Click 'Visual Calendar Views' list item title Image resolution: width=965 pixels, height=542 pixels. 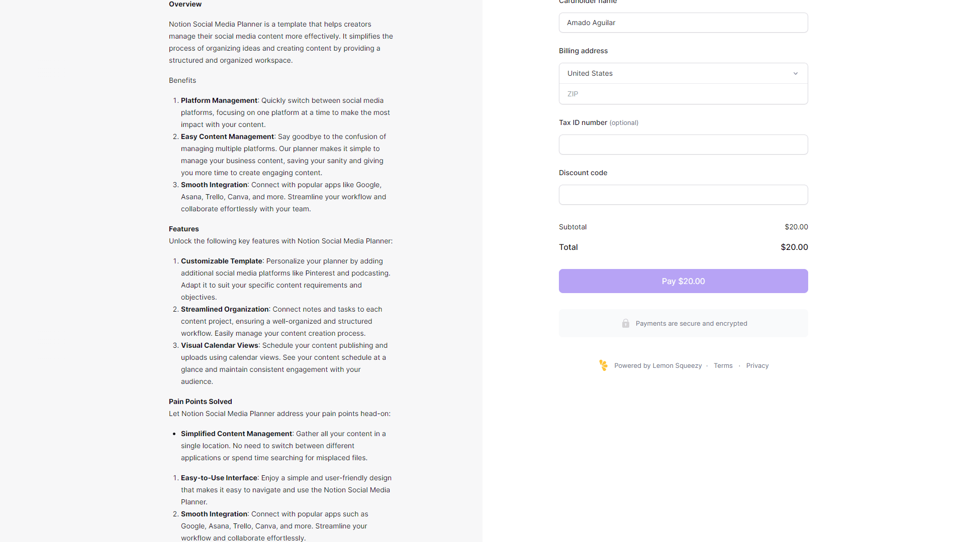[220, 345]
